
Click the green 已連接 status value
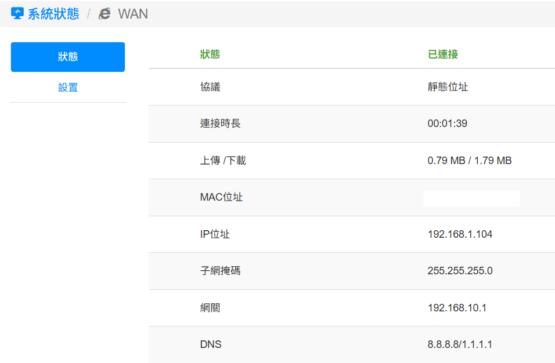[443, 55]
